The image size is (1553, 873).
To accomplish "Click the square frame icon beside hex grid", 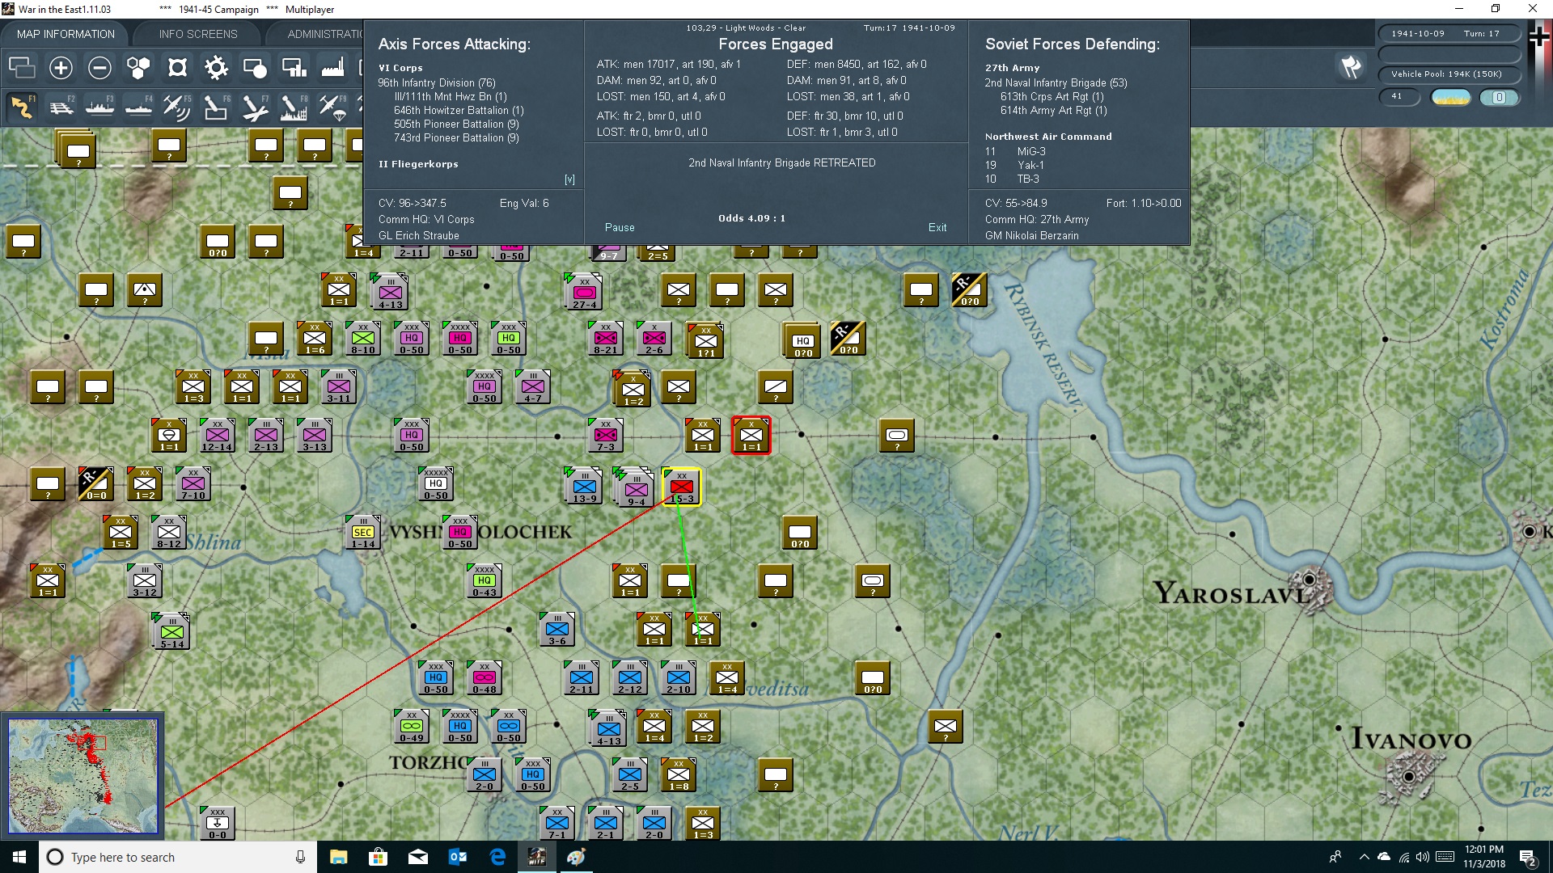I will click(177, 68).
